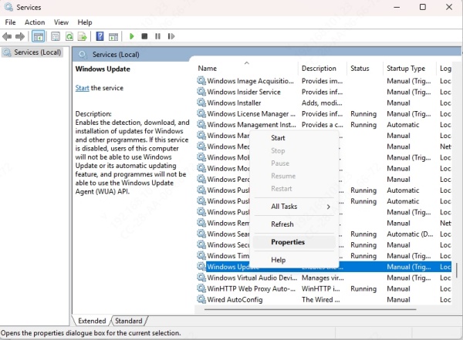This screenshot has width=463, height=340.
Task: Select the Windows Installer service row
Action: (323, 103)
